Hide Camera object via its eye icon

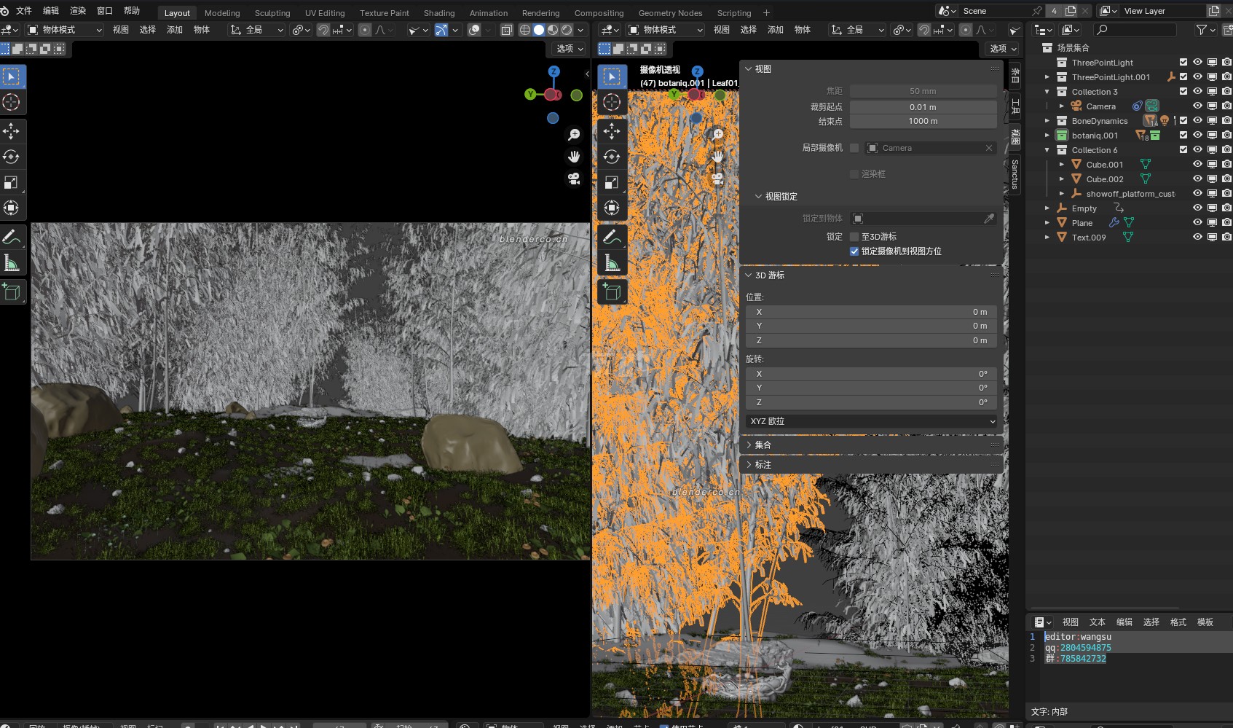click(x=1197, y=106)
